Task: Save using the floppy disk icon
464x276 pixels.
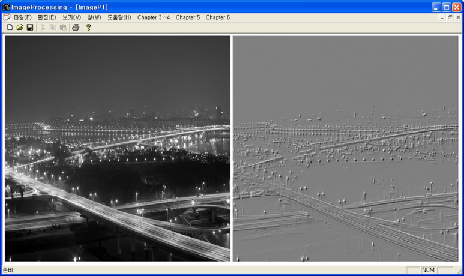Action: (30, 28)
